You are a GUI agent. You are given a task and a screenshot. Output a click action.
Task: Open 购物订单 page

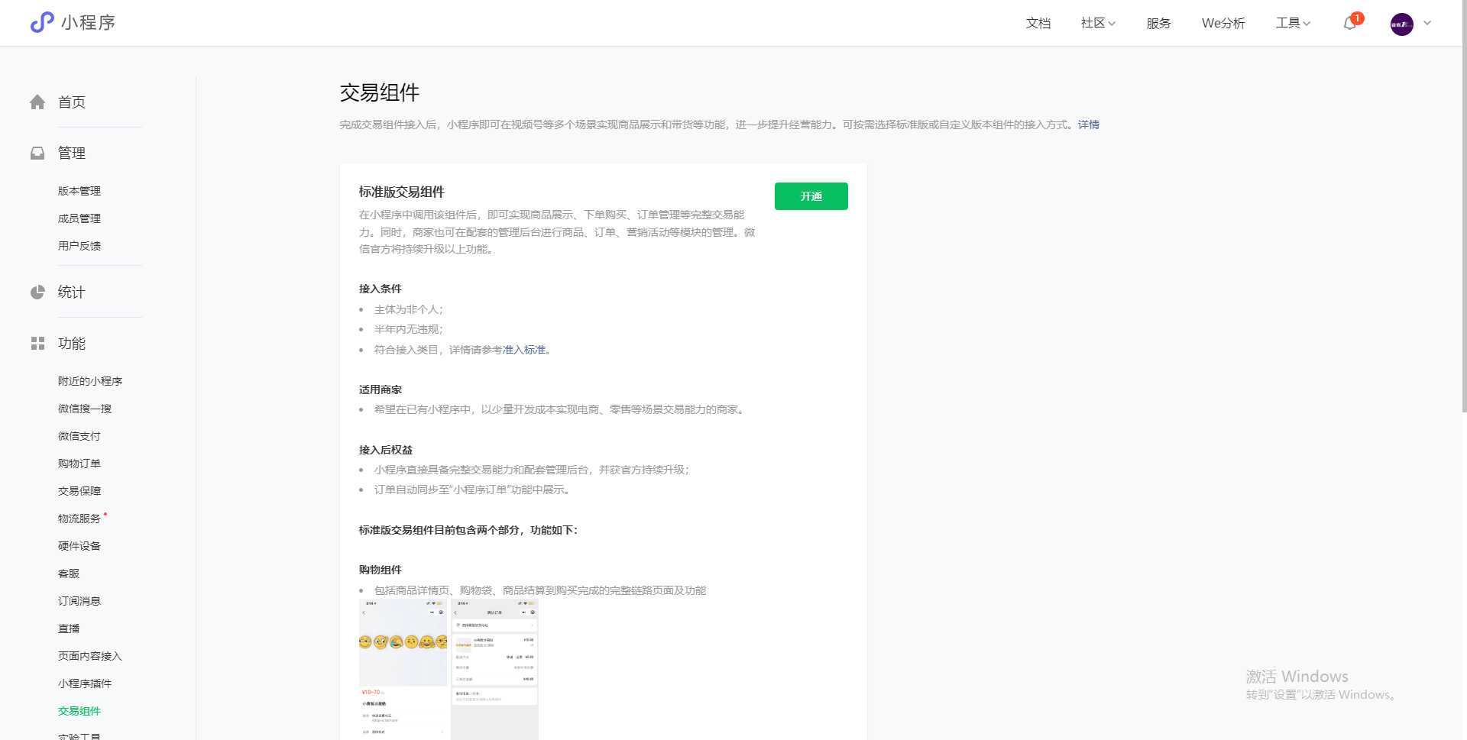pyautogui.click(x=79, y=464)
